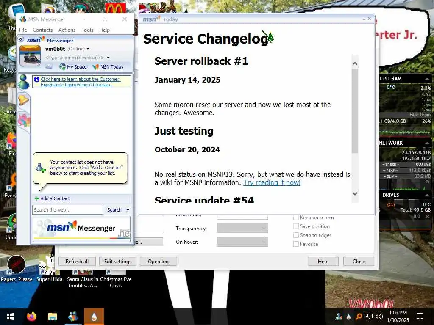Viewport: 434px width, 325px height.
Task: Open File Explorer from the taskbar
Action: [52, 317]
